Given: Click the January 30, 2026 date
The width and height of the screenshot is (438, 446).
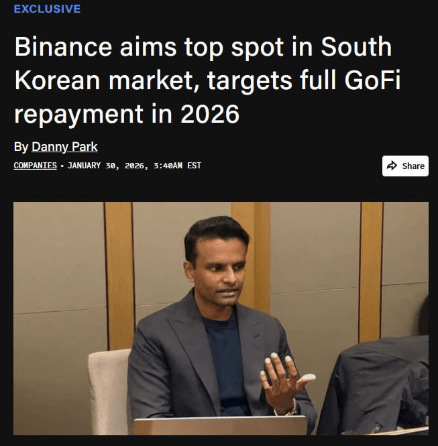Looking at the screenshot, I should pos(108,166).
